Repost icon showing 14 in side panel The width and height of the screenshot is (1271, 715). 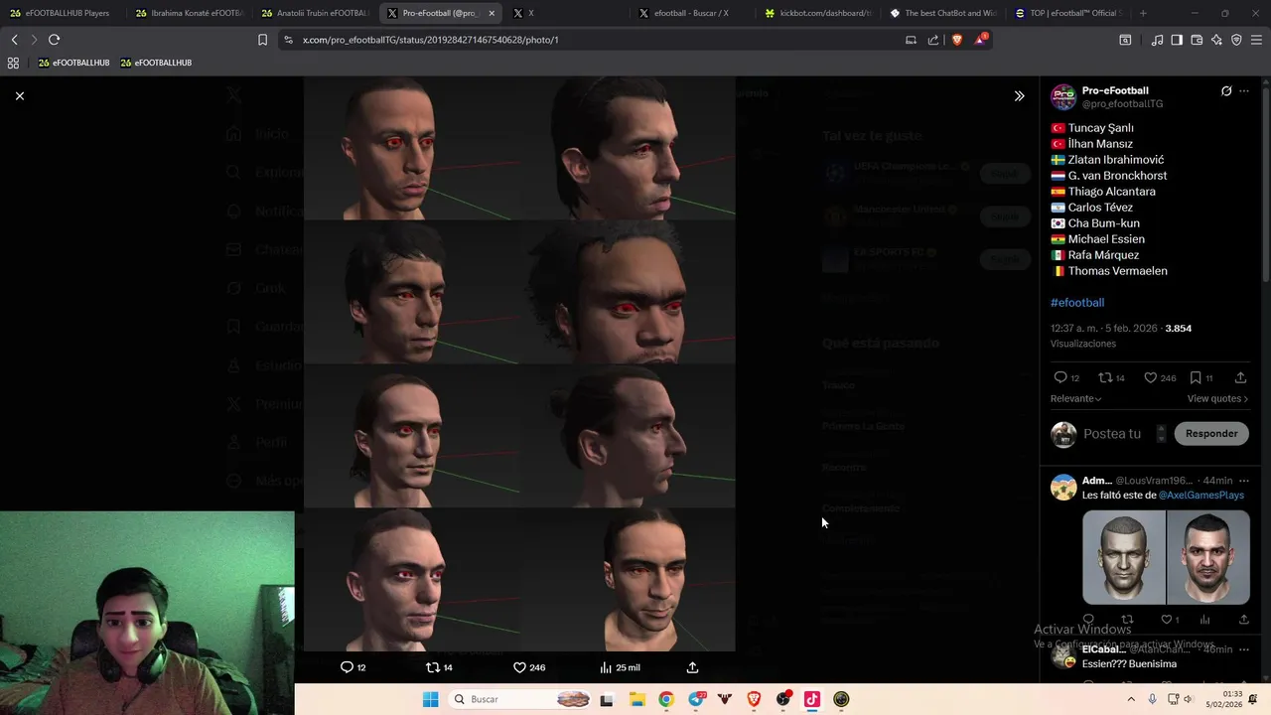click(x=1105, y=377)
